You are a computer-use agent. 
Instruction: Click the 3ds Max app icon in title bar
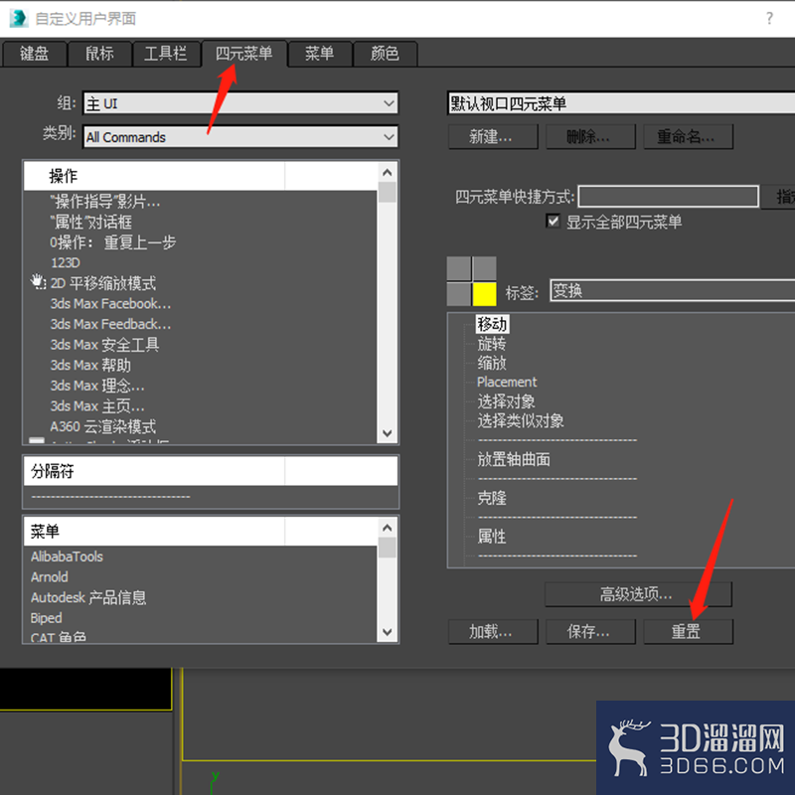[18, 18]
